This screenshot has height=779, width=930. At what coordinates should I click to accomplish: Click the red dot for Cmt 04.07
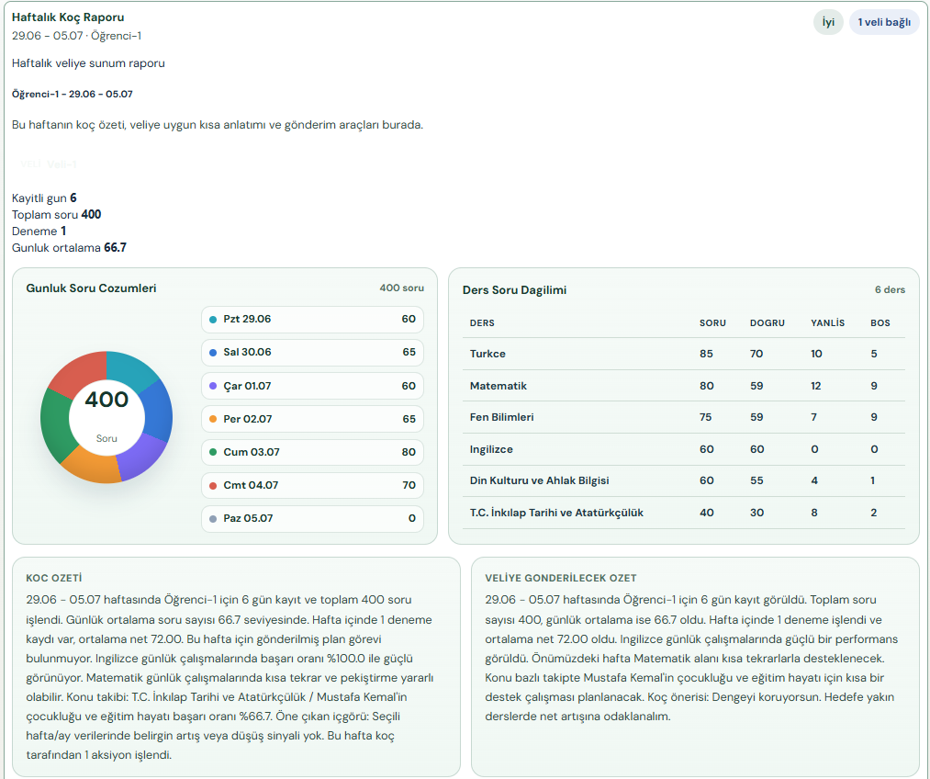click(x=213, y=485)
